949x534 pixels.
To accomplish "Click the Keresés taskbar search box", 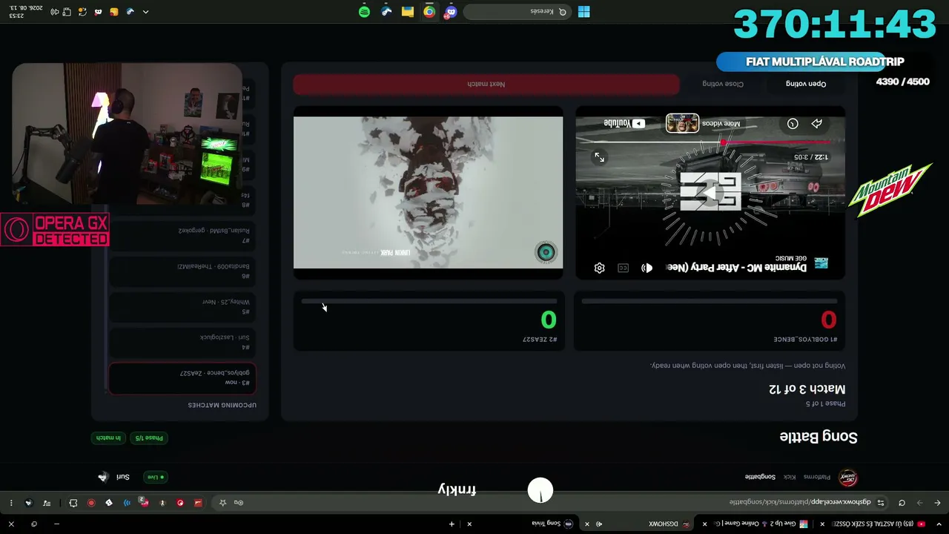I will click(517, 12).
